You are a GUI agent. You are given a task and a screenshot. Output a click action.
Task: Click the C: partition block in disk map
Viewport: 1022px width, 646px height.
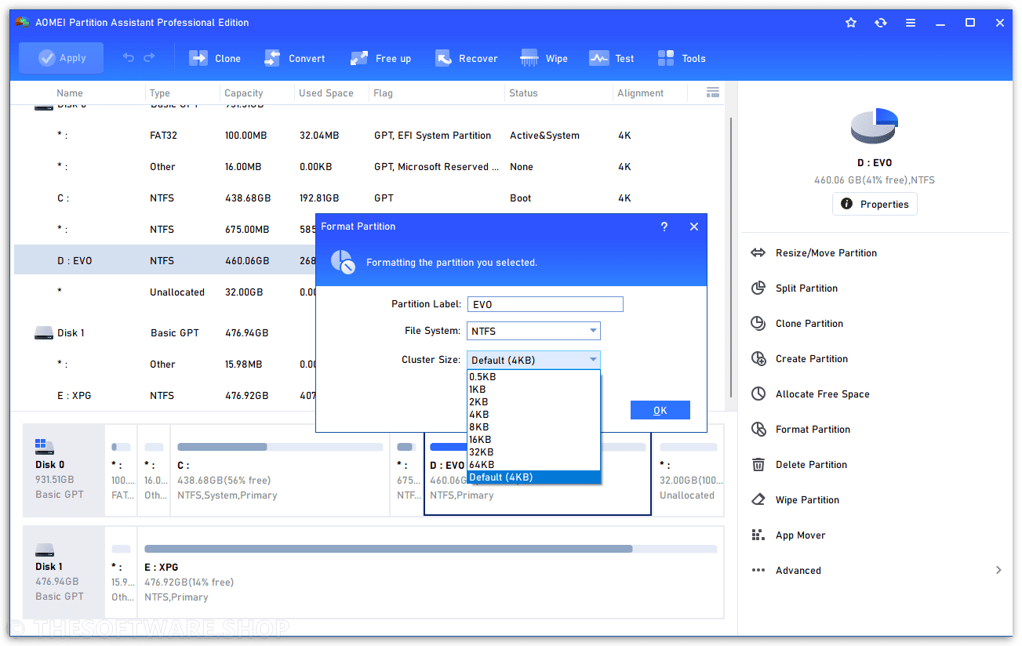(x=280, y=470)
